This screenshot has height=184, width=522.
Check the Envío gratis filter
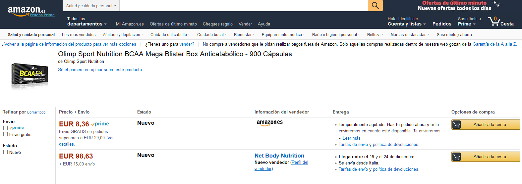[x=5, y=134]
